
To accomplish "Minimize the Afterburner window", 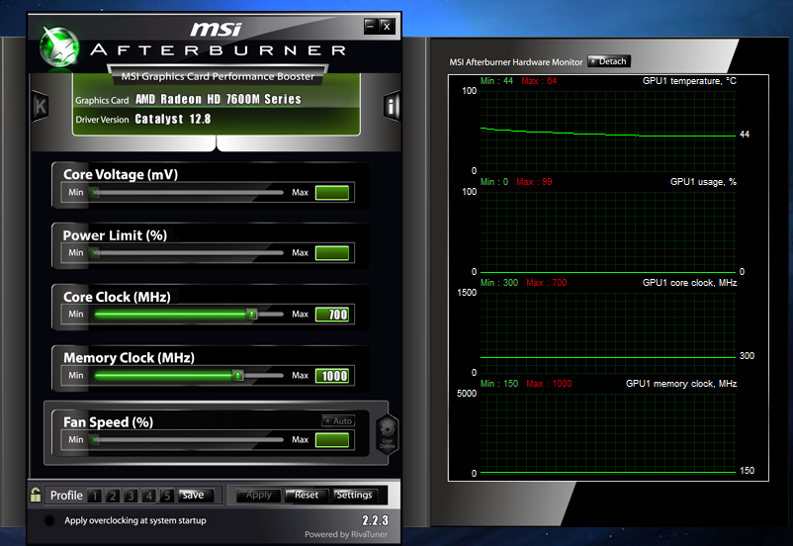I will tap(371, 26).
